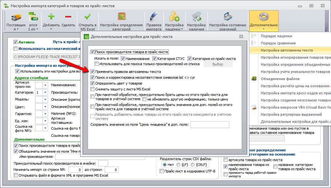Viewport: 331px width, 188px height.
Task: Click the Выбор button
Action: 218,64
